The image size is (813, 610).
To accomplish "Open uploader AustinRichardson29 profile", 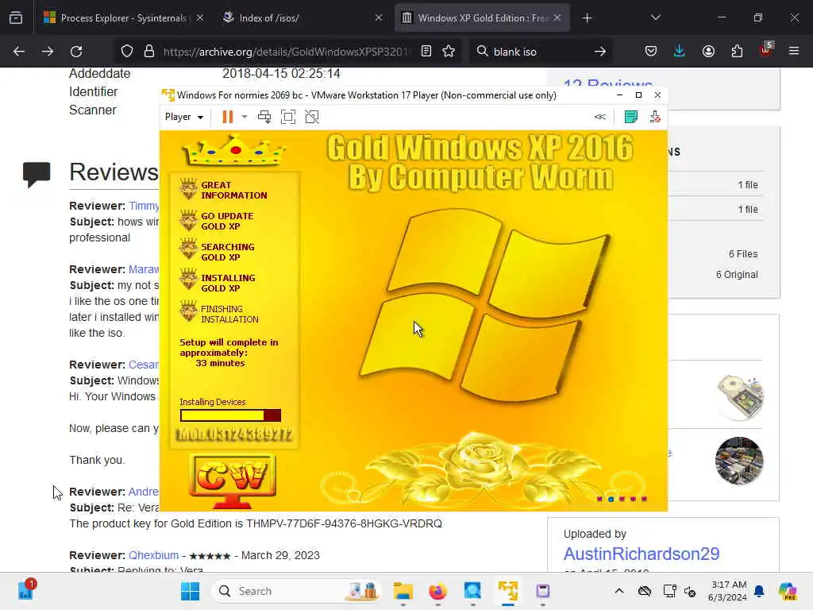I will pyautogui.click(x=642, y=554).
